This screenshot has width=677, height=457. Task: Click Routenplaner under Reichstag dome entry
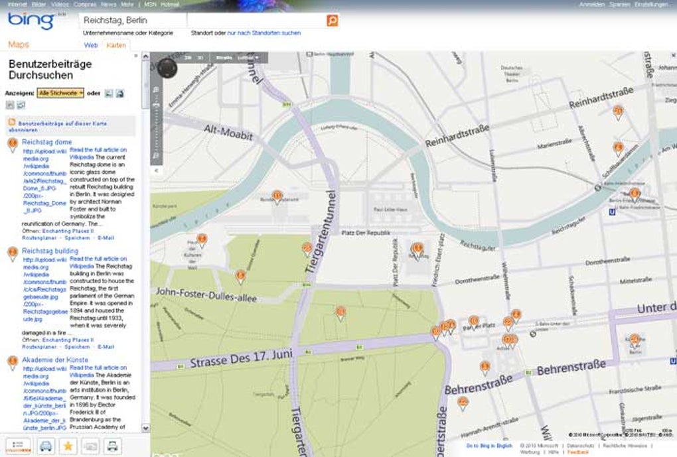pos(39,237)
